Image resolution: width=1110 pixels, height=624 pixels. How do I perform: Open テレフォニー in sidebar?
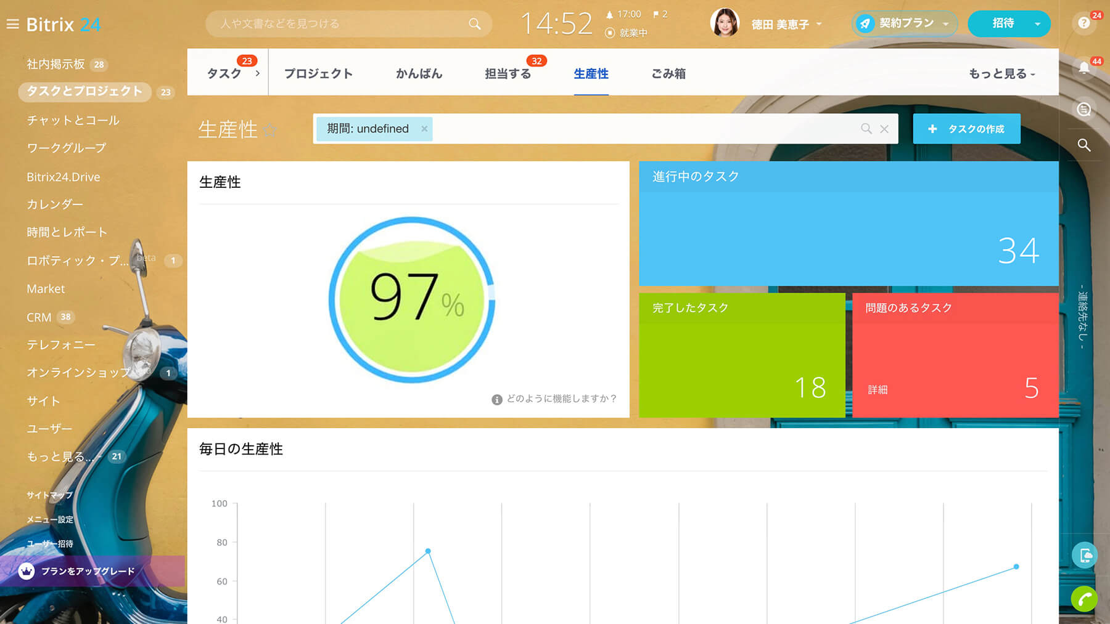pyautogui.click(x=60, y=345)
